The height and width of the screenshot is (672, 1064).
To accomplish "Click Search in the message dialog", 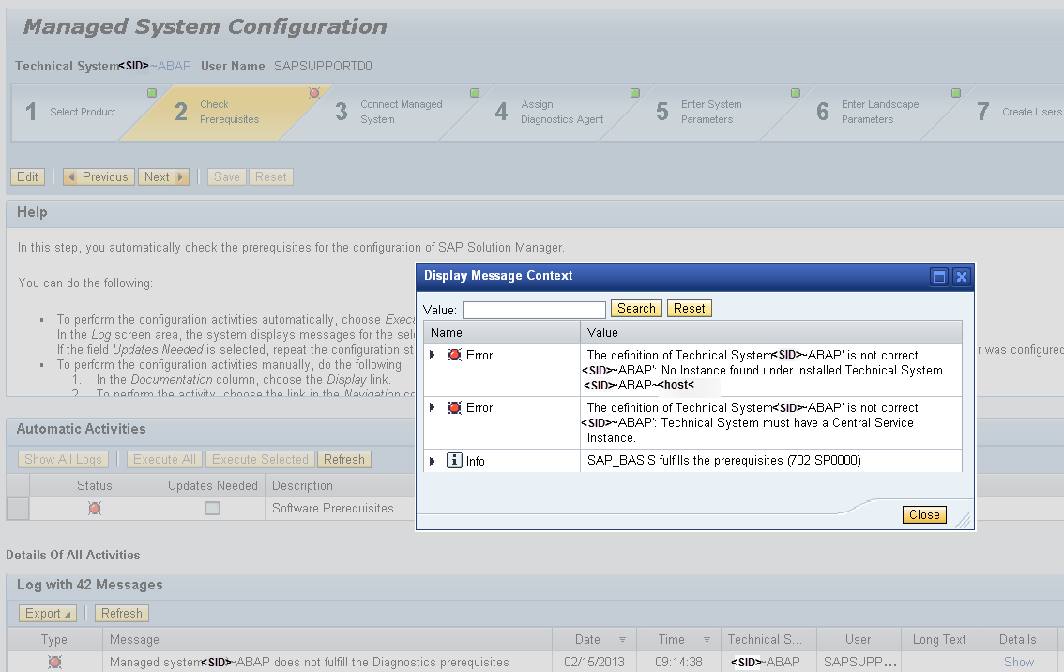I will 636,309.
